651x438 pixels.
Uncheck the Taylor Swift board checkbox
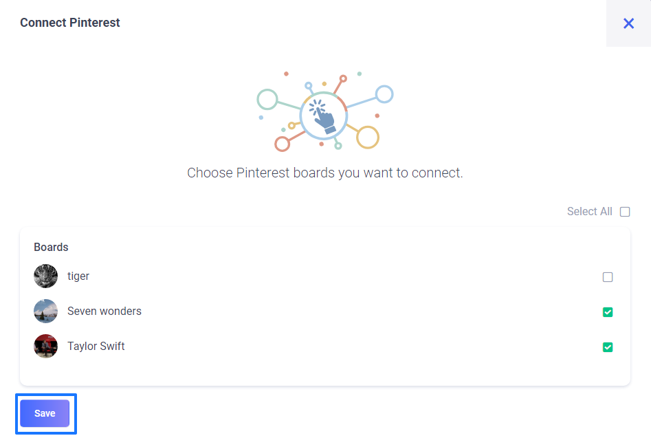(608, 347)
